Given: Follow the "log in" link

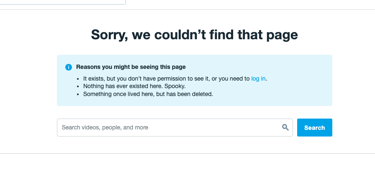Looking at the screenshot, I should point(258,78).
